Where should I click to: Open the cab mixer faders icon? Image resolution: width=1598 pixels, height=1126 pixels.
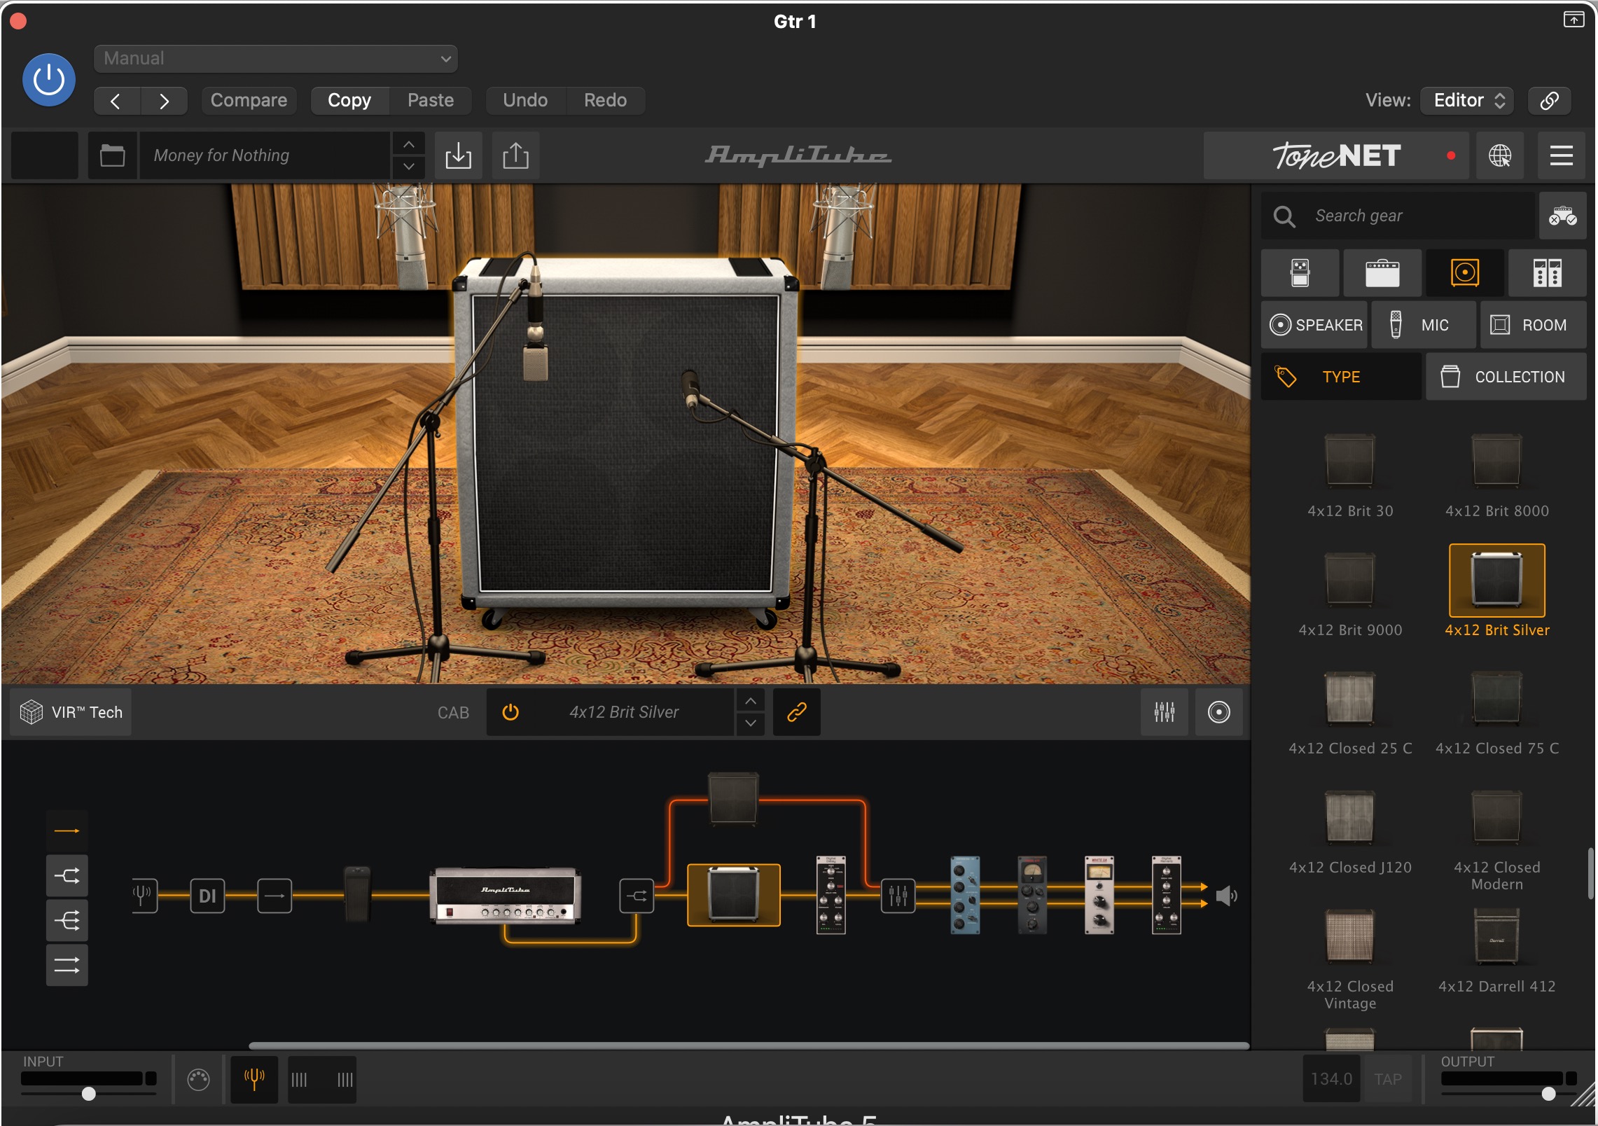pyautogui.click(x=1164, y=712)
